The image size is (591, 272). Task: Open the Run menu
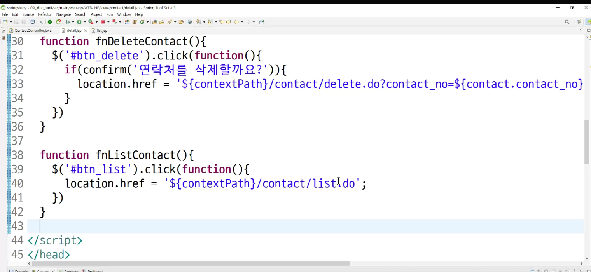tap(110, 14)
